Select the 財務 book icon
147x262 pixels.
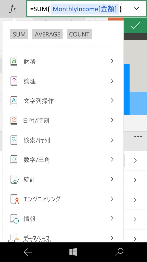[14, 61]
